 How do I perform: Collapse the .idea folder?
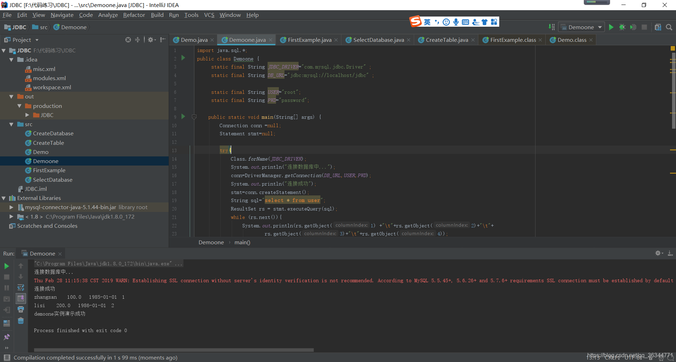tap(12, 60)
